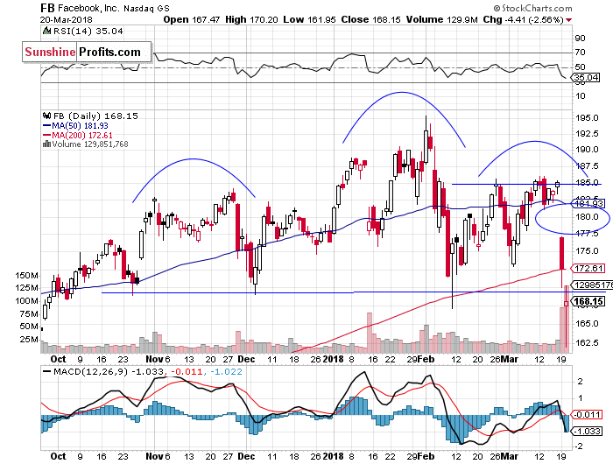Screen dimensions: 613x464
Task: Click the StockCharts.com copyright label
Action: point(532,8)
